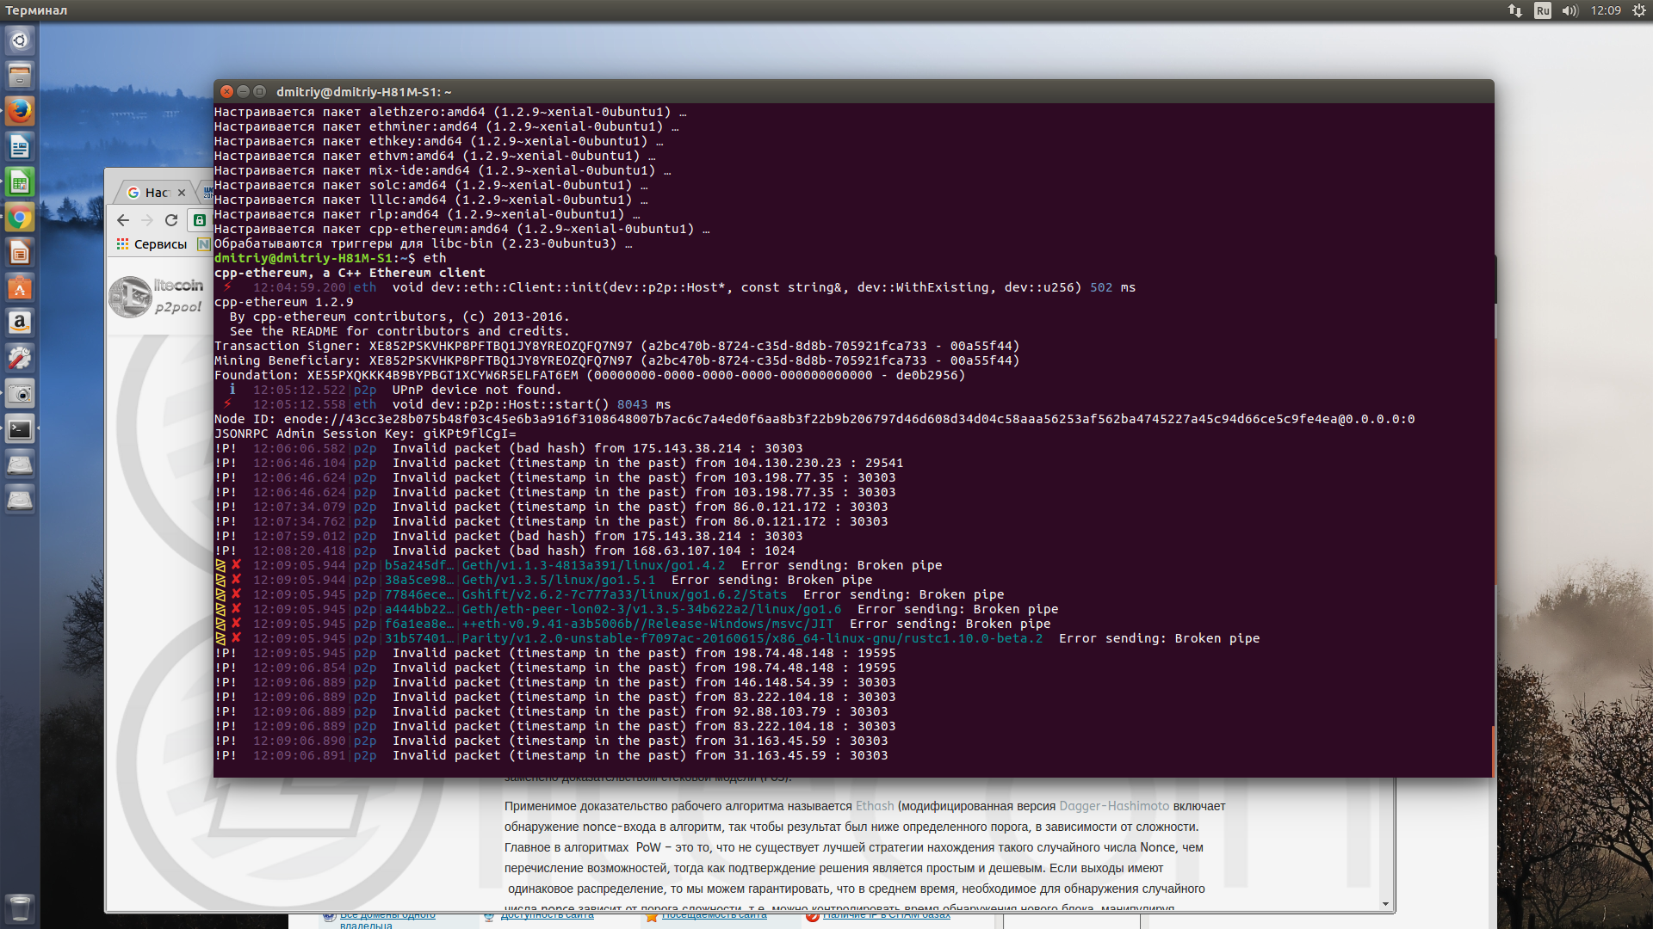Open the clock showing 12:09
The width and height of the screenshot is (1653, 929).
click(x=1605, y=10)
